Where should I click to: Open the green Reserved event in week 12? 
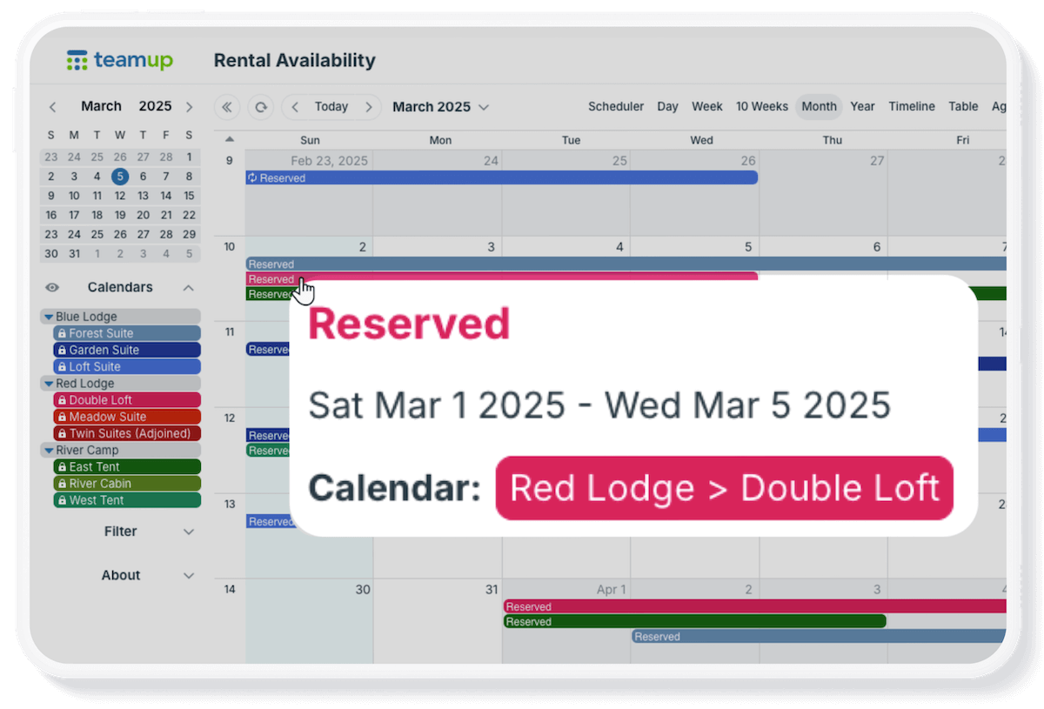pyautogui.click(x=268, y=451)
